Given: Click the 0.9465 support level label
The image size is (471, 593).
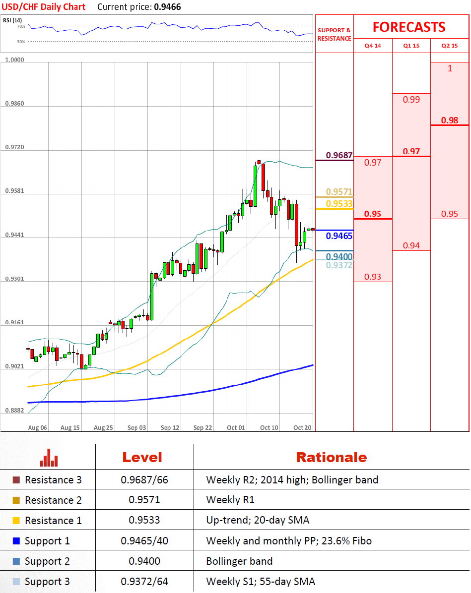Looking at the screenshot, I should 339,236.
